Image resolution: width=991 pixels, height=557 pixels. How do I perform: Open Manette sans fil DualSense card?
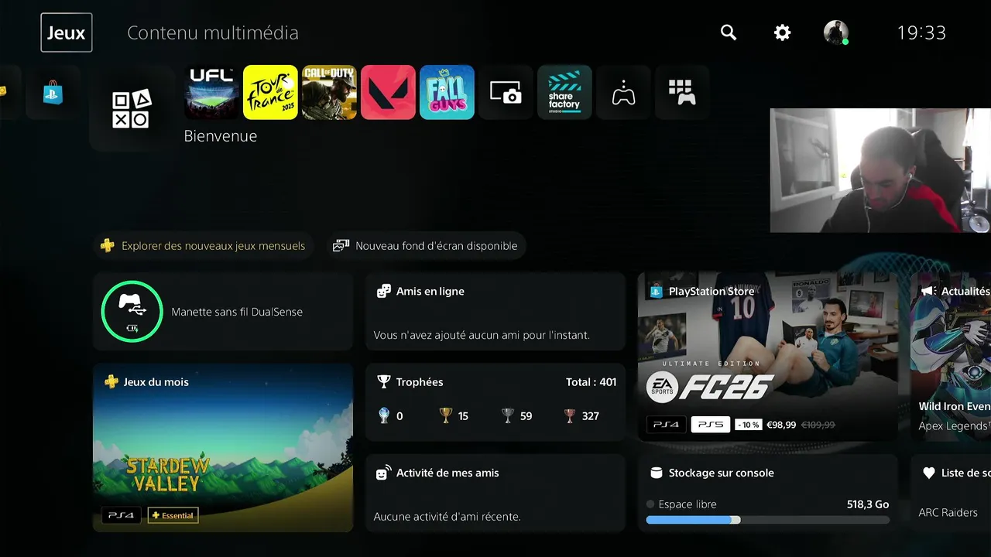coord(223,312)
